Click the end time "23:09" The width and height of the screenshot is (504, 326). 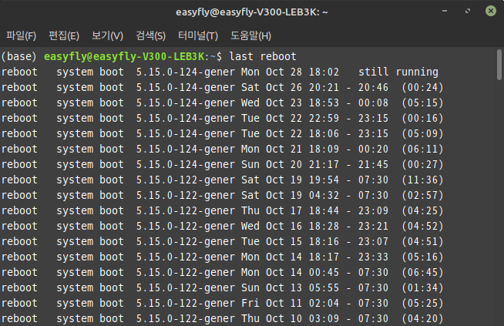pos(373,211)
